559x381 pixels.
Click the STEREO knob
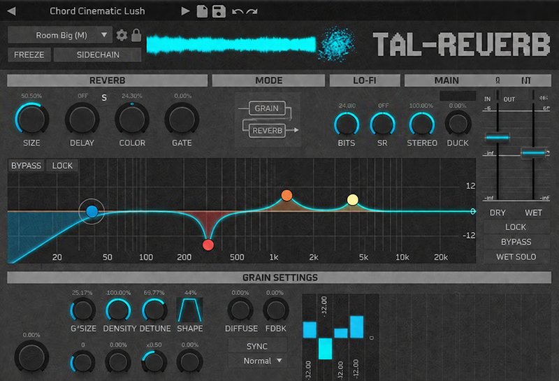[422, 124]
